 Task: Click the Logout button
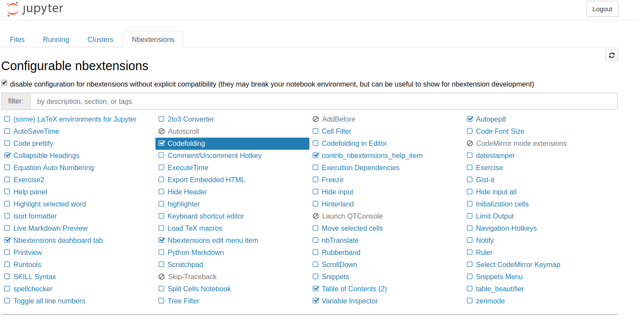pyautogui.click(x=602, y=9)
